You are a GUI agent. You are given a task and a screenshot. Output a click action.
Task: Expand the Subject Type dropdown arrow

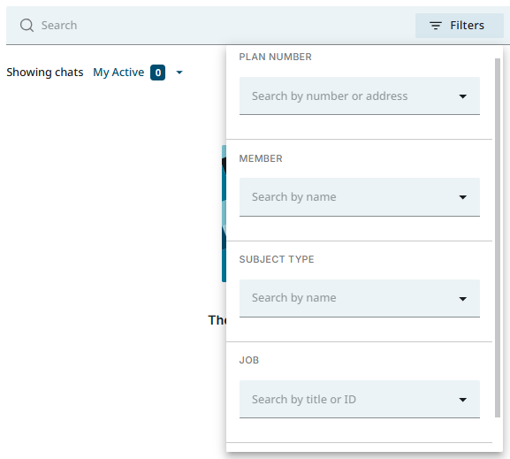click(x=462, y=299)
